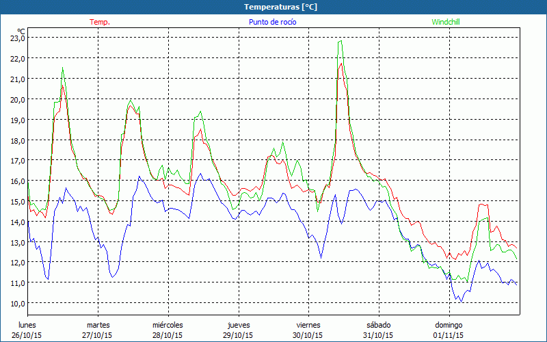The image size is (547, 342).
Task: Select the miércoles day label
Action: coord(167,324)
